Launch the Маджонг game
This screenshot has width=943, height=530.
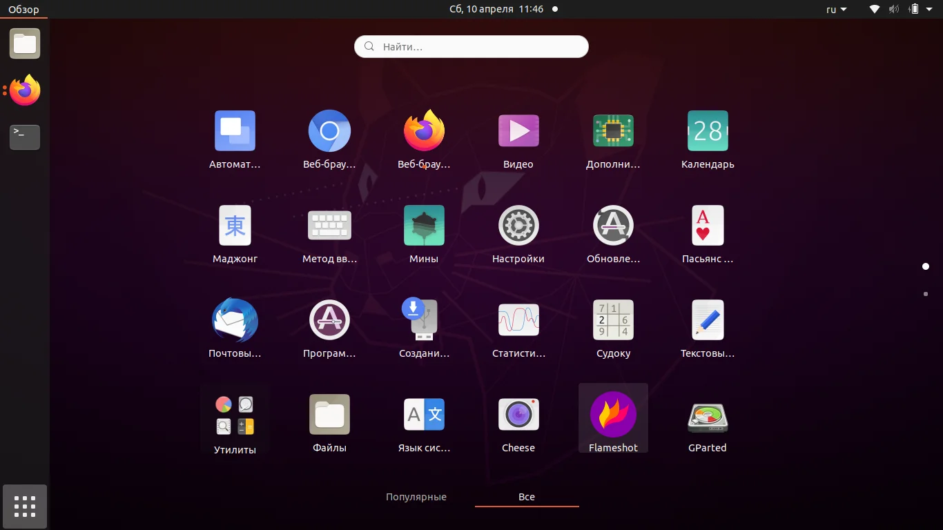click(x=235, y=225)
